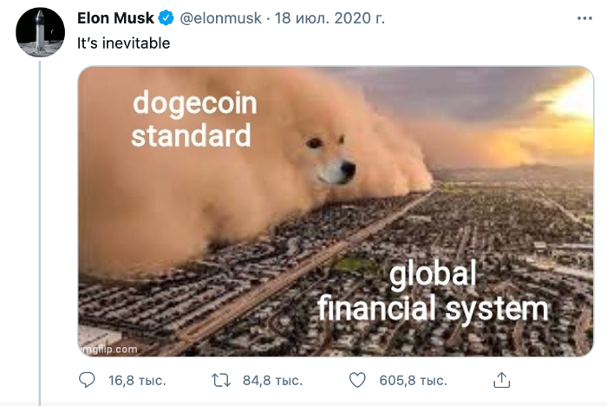Click the 605,8 тыс. likes count

tap(413, 381)
